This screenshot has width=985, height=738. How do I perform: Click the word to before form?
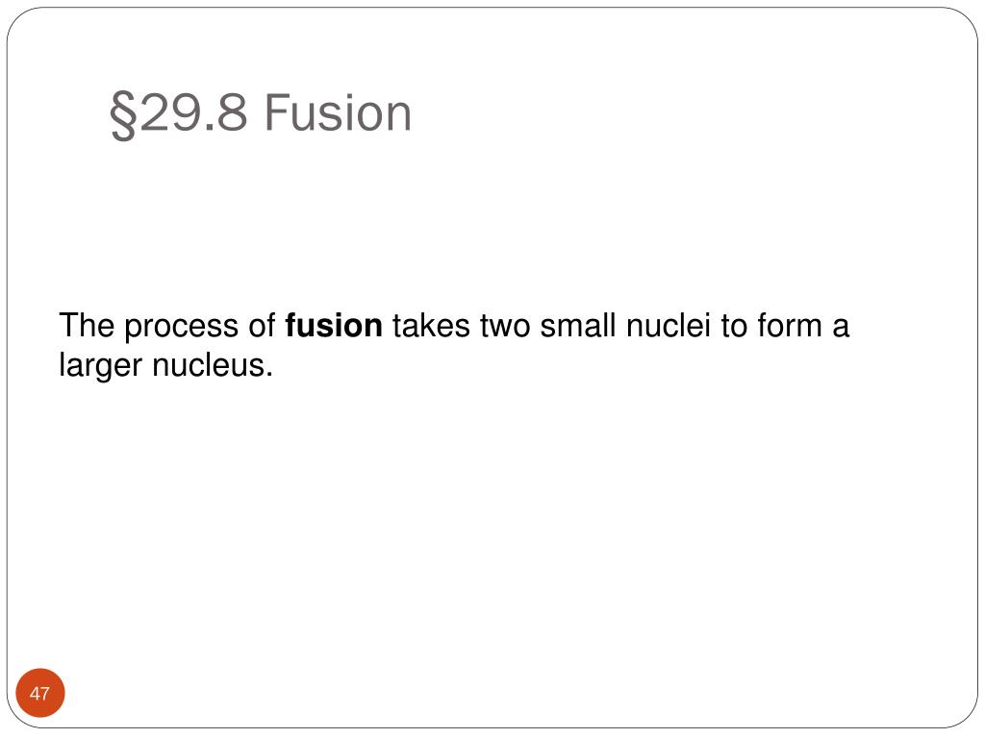click(734, 327)
